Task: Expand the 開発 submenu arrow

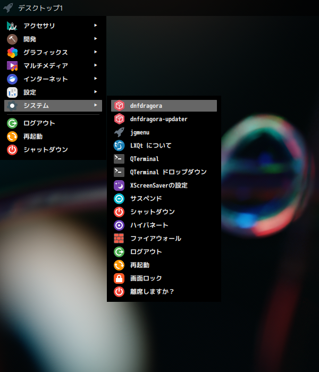Action: pos(95,38)
